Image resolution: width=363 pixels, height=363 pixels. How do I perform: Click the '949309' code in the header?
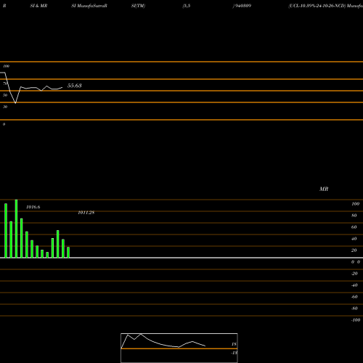[x=242, y=6]
